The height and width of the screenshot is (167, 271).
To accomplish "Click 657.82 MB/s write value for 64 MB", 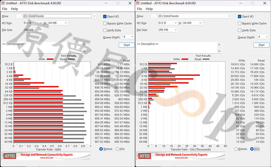I will [102, 142].
